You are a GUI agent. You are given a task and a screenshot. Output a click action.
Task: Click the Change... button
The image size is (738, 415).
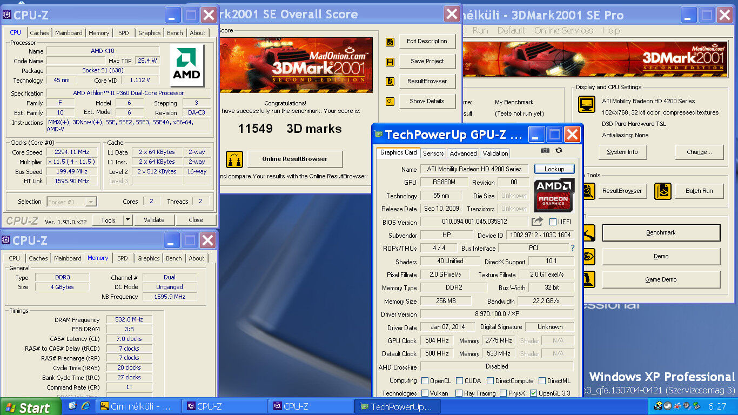699,152
